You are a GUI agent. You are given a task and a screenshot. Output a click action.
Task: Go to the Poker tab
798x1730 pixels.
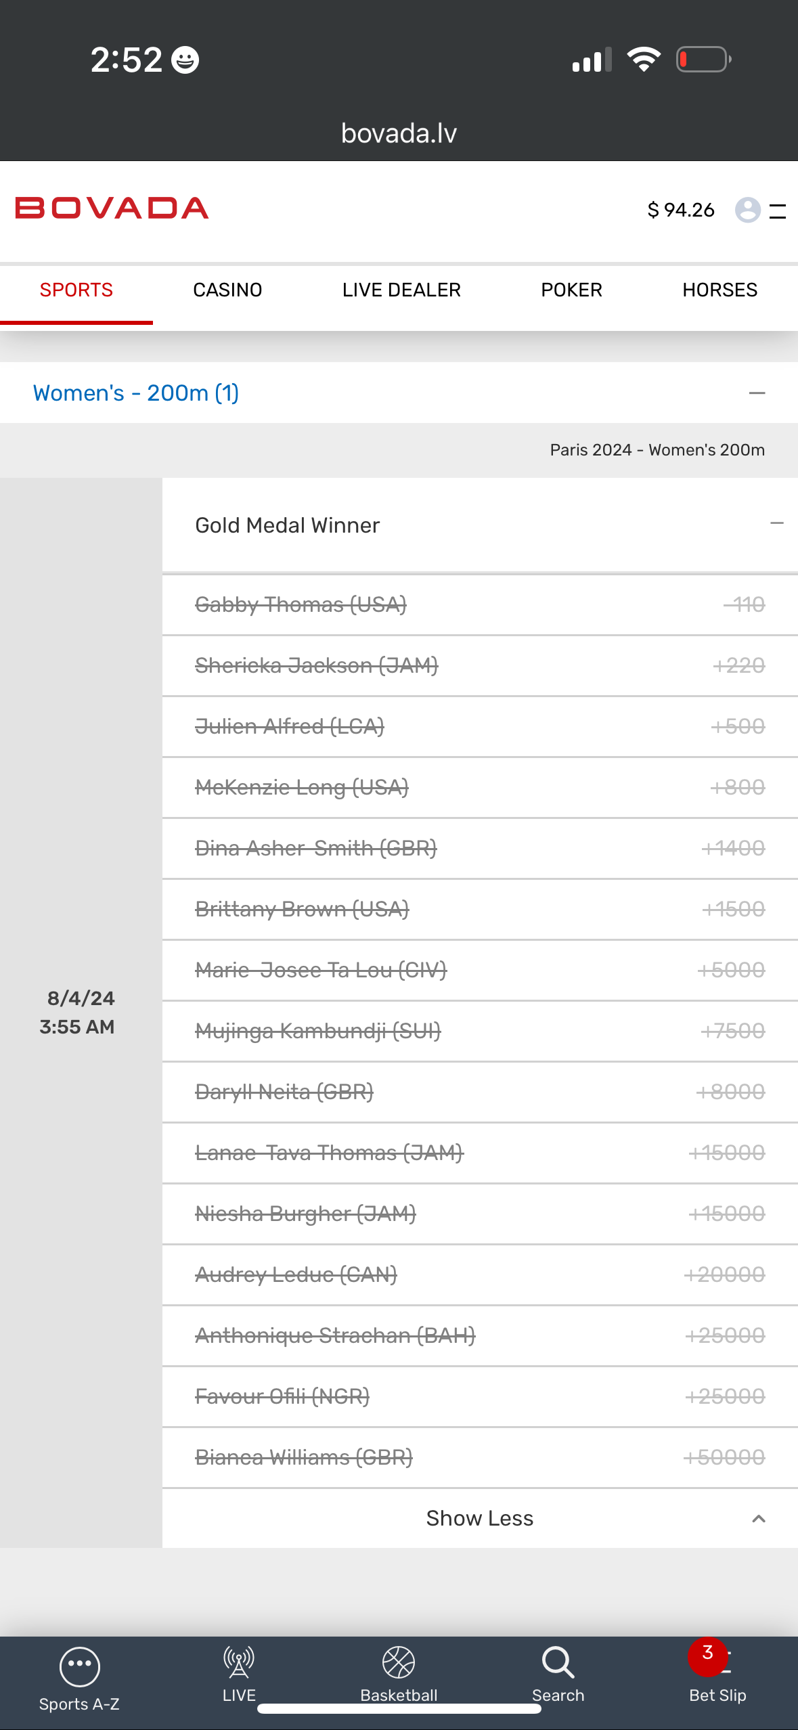pyautogui.click(x=571, y=290)
